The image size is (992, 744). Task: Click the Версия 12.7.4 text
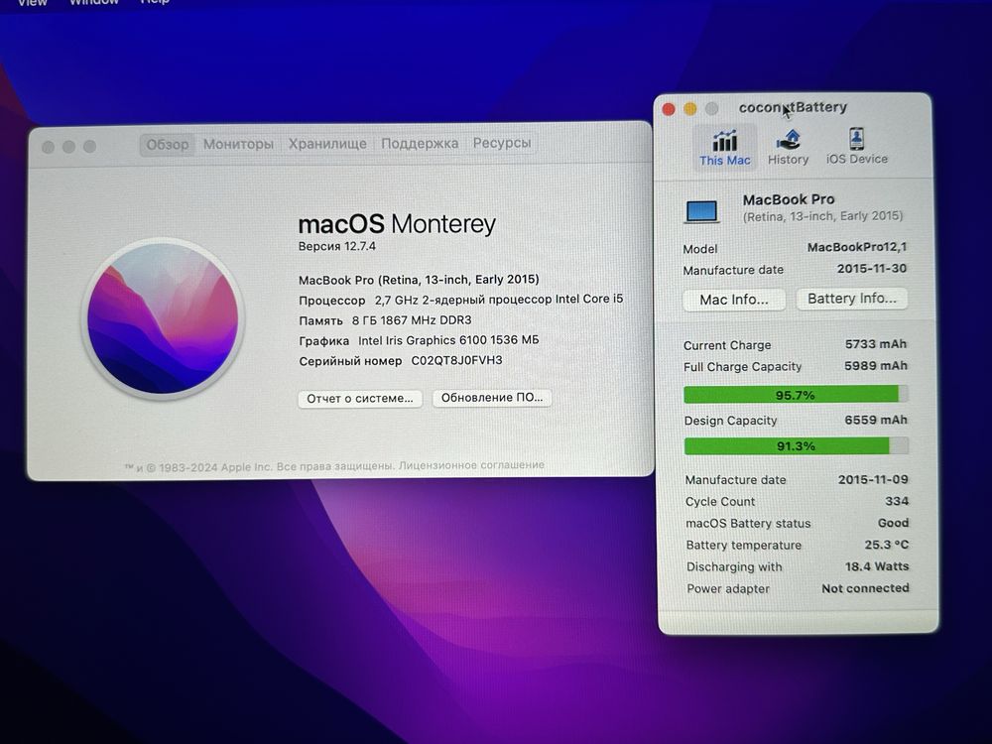pyautogui.click(x=337, y=246)
